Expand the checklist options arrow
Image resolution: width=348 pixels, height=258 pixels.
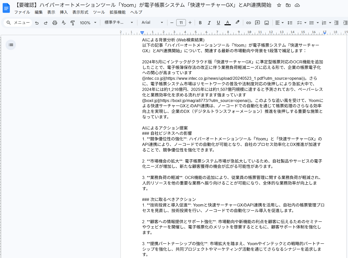[x=305, y=23]
